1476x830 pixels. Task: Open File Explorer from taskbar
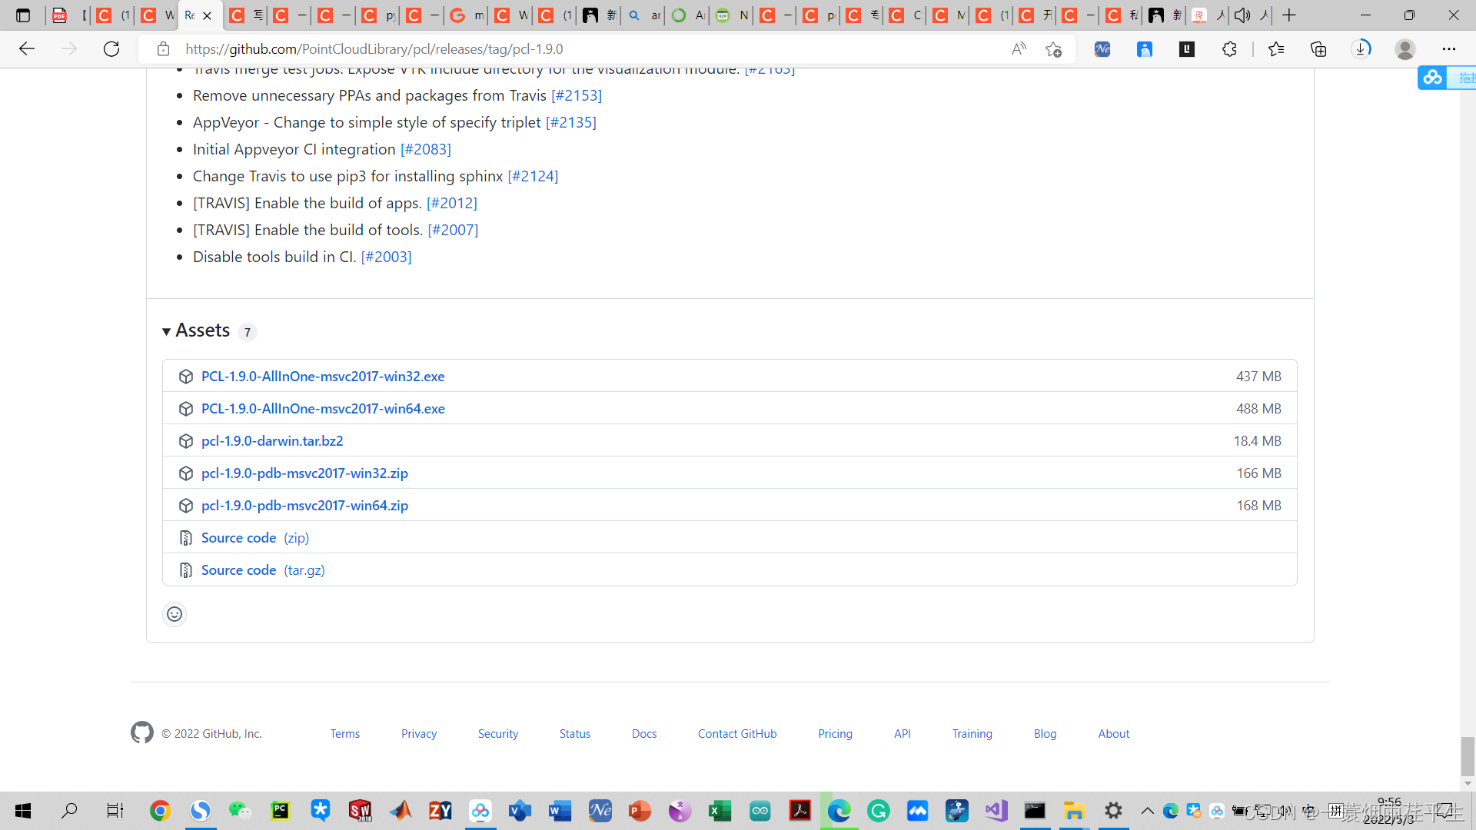1074,811
